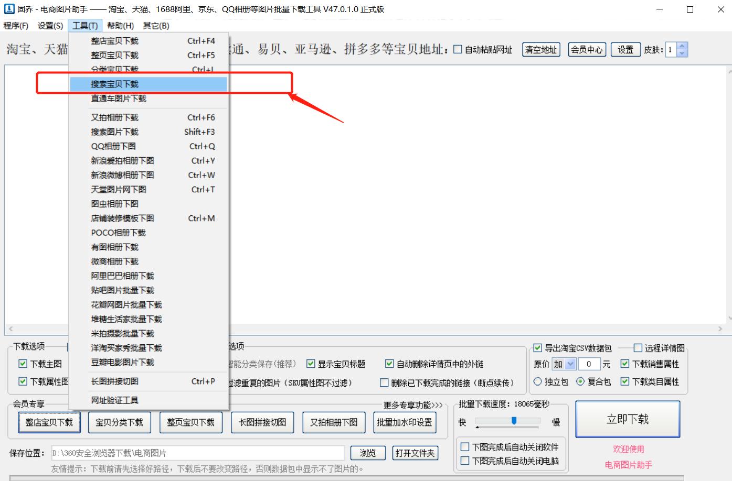Enable the 远程详情图 checkbox

638,347
